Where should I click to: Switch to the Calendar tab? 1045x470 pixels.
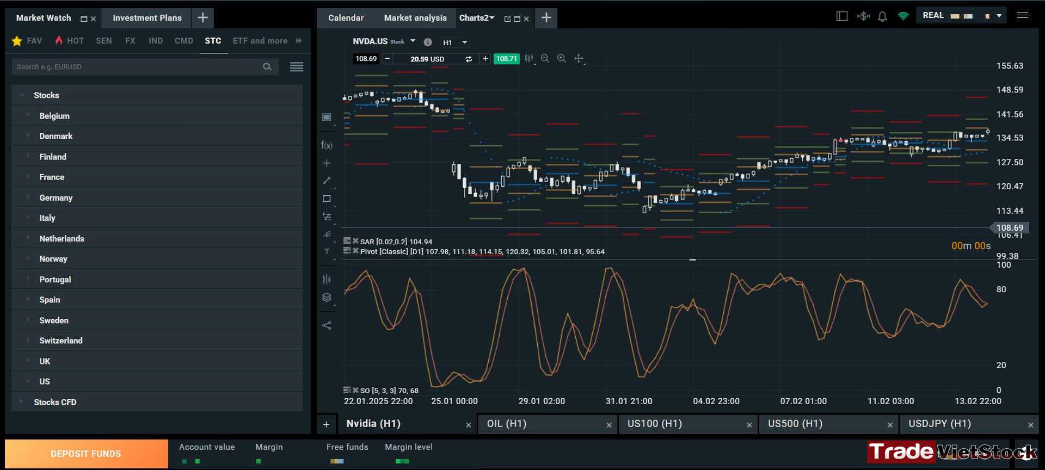(x=346, y=18)
